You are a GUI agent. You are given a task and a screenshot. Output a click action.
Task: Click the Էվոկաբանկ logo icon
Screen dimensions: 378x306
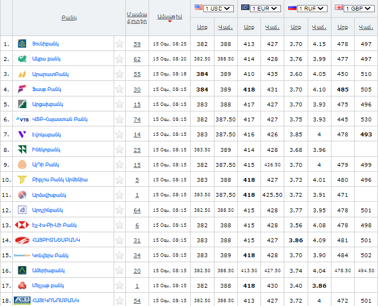click(22, 134)
